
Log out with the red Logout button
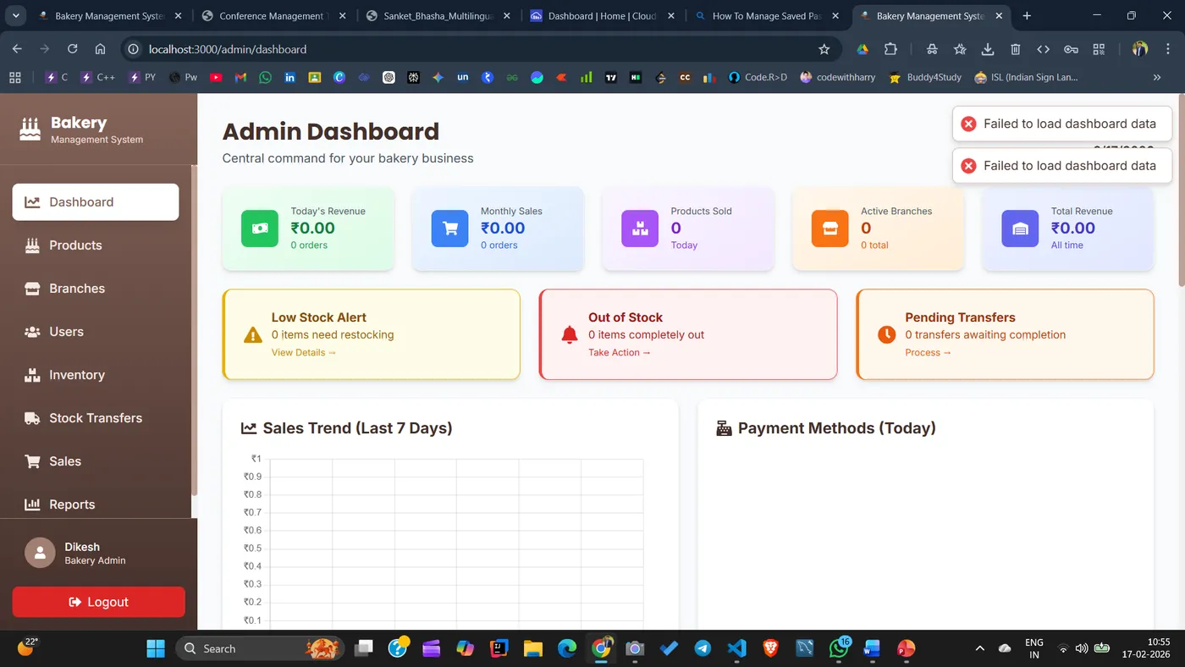99,602
